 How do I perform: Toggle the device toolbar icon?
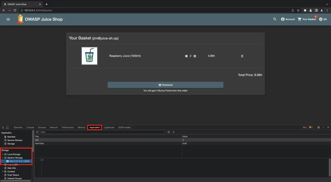(x=7, y=127)
